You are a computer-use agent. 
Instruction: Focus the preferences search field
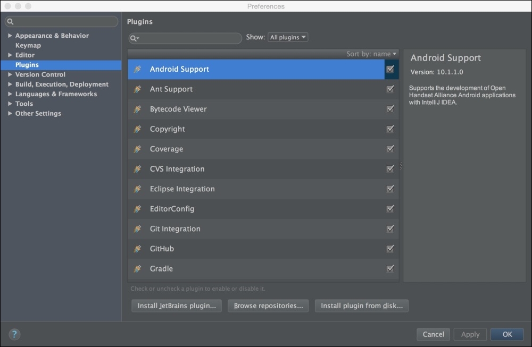tap(61, 22)
